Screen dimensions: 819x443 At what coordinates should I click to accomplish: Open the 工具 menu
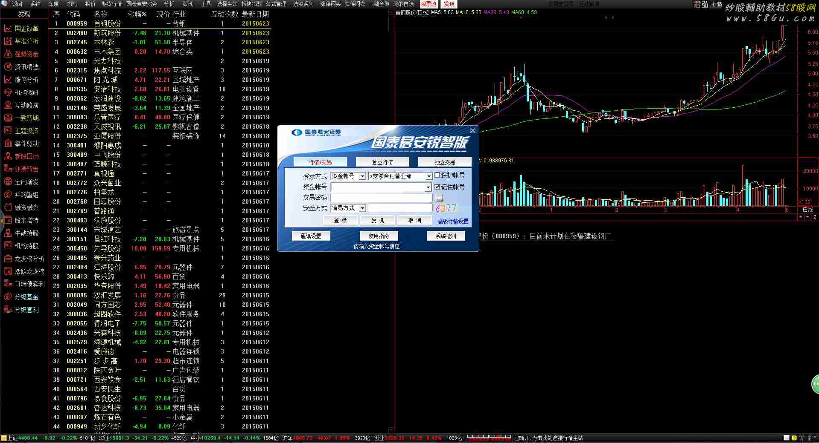click(206, 4)
